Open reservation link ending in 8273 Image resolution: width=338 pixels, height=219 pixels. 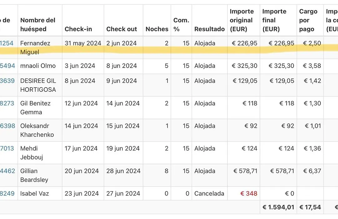point(7,103)
